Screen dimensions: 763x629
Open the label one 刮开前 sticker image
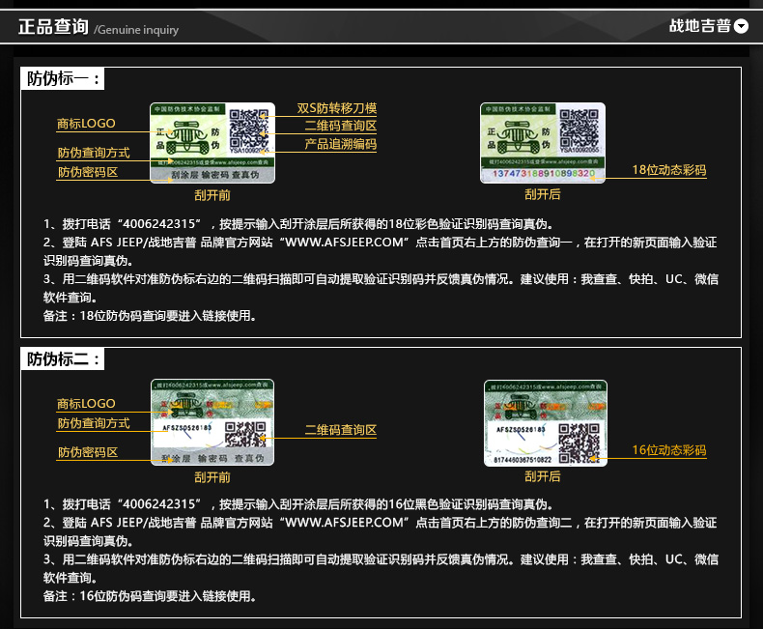click(212, 143)
